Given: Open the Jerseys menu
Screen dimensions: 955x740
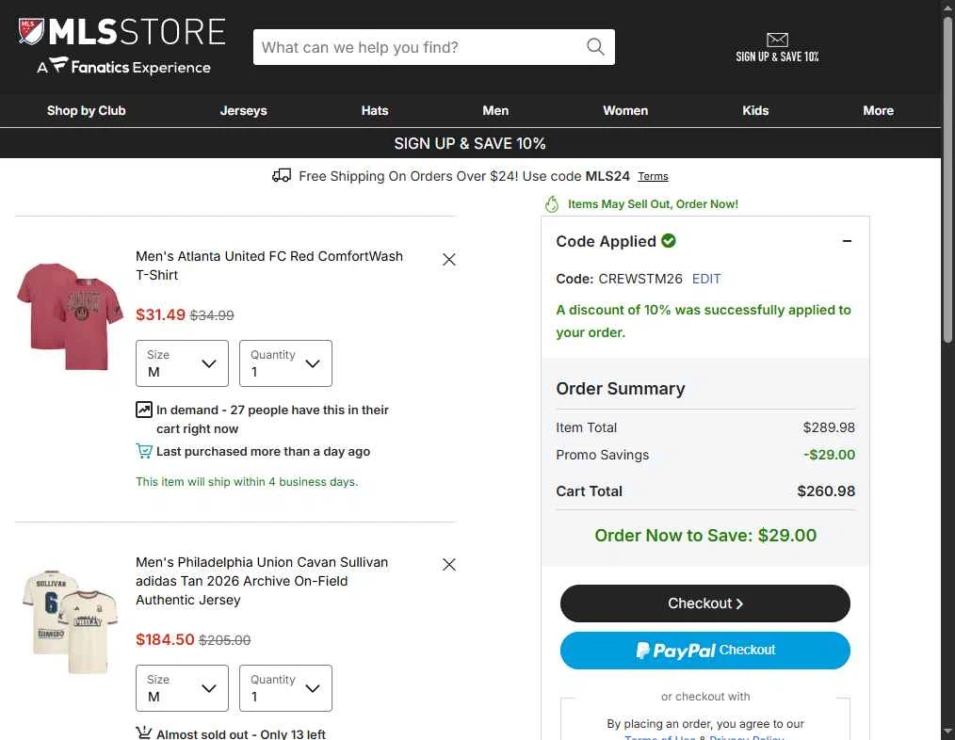Looking at the screenshot, I should pyautogui.click(x=244, y=111).
